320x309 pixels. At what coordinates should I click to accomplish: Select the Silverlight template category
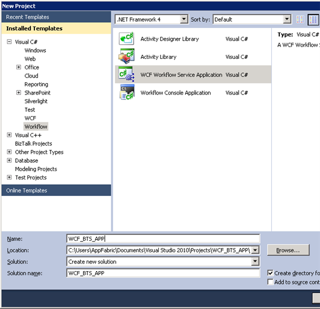[x=36, y=101]
